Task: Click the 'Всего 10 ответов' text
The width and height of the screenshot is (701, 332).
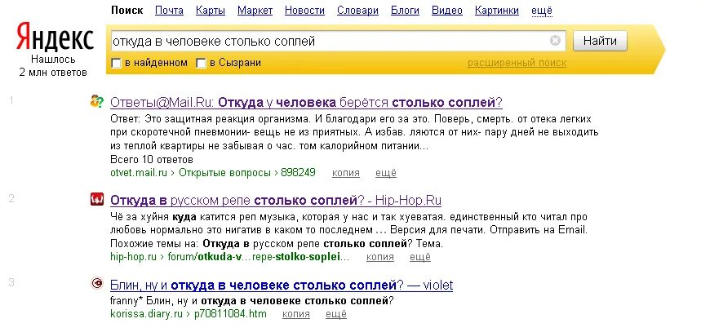Action: [152, 160]
